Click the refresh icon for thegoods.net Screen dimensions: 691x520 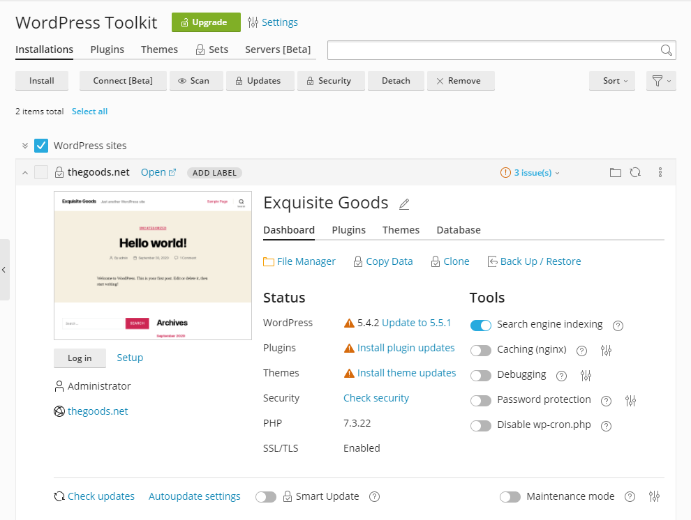[x=635, y=172]
